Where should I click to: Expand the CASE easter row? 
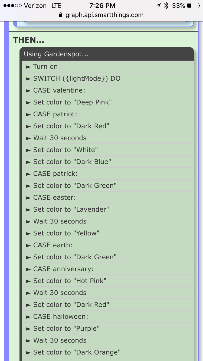coord(108,198)
